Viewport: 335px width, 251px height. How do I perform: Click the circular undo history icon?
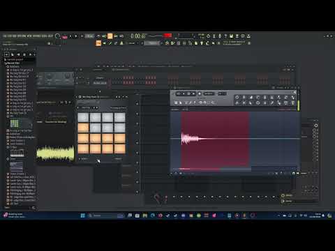(x=208, y=36)
